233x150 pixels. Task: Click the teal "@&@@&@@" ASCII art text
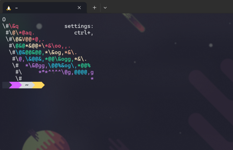31,53
